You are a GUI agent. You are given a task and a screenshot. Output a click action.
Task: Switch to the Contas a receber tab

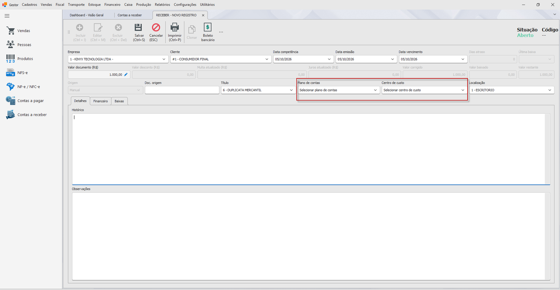click(x=129, y=15)
